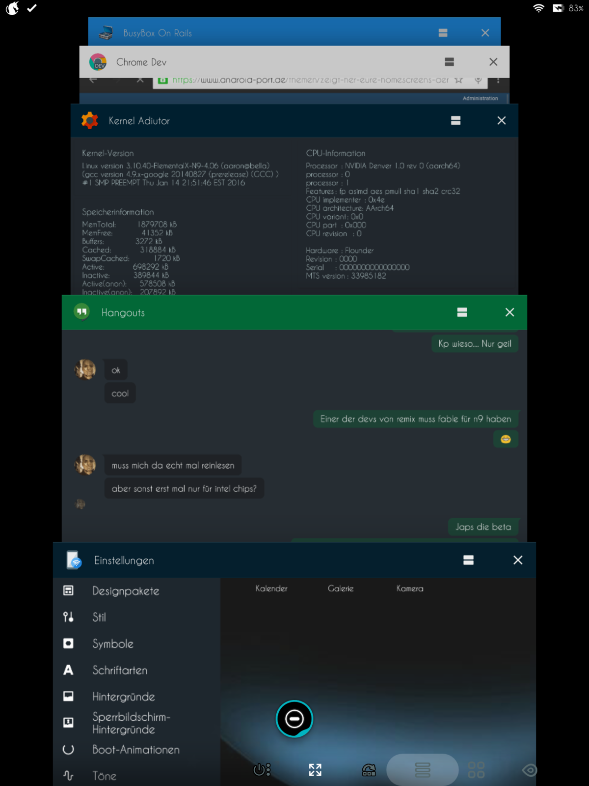Viewport: 589px width, 786px height.
Task: Tap multi-window icon on Kernel Adiutor card
Action: pos(455,121)
